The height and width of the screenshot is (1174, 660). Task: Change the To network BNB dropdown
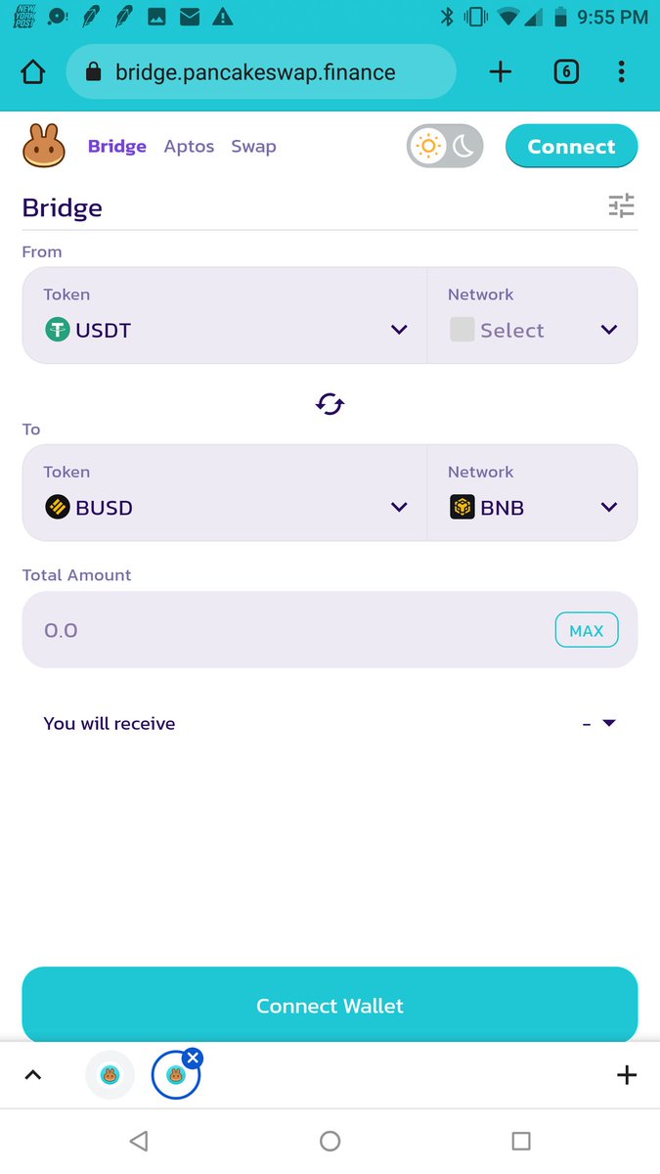tap(533, 507)
